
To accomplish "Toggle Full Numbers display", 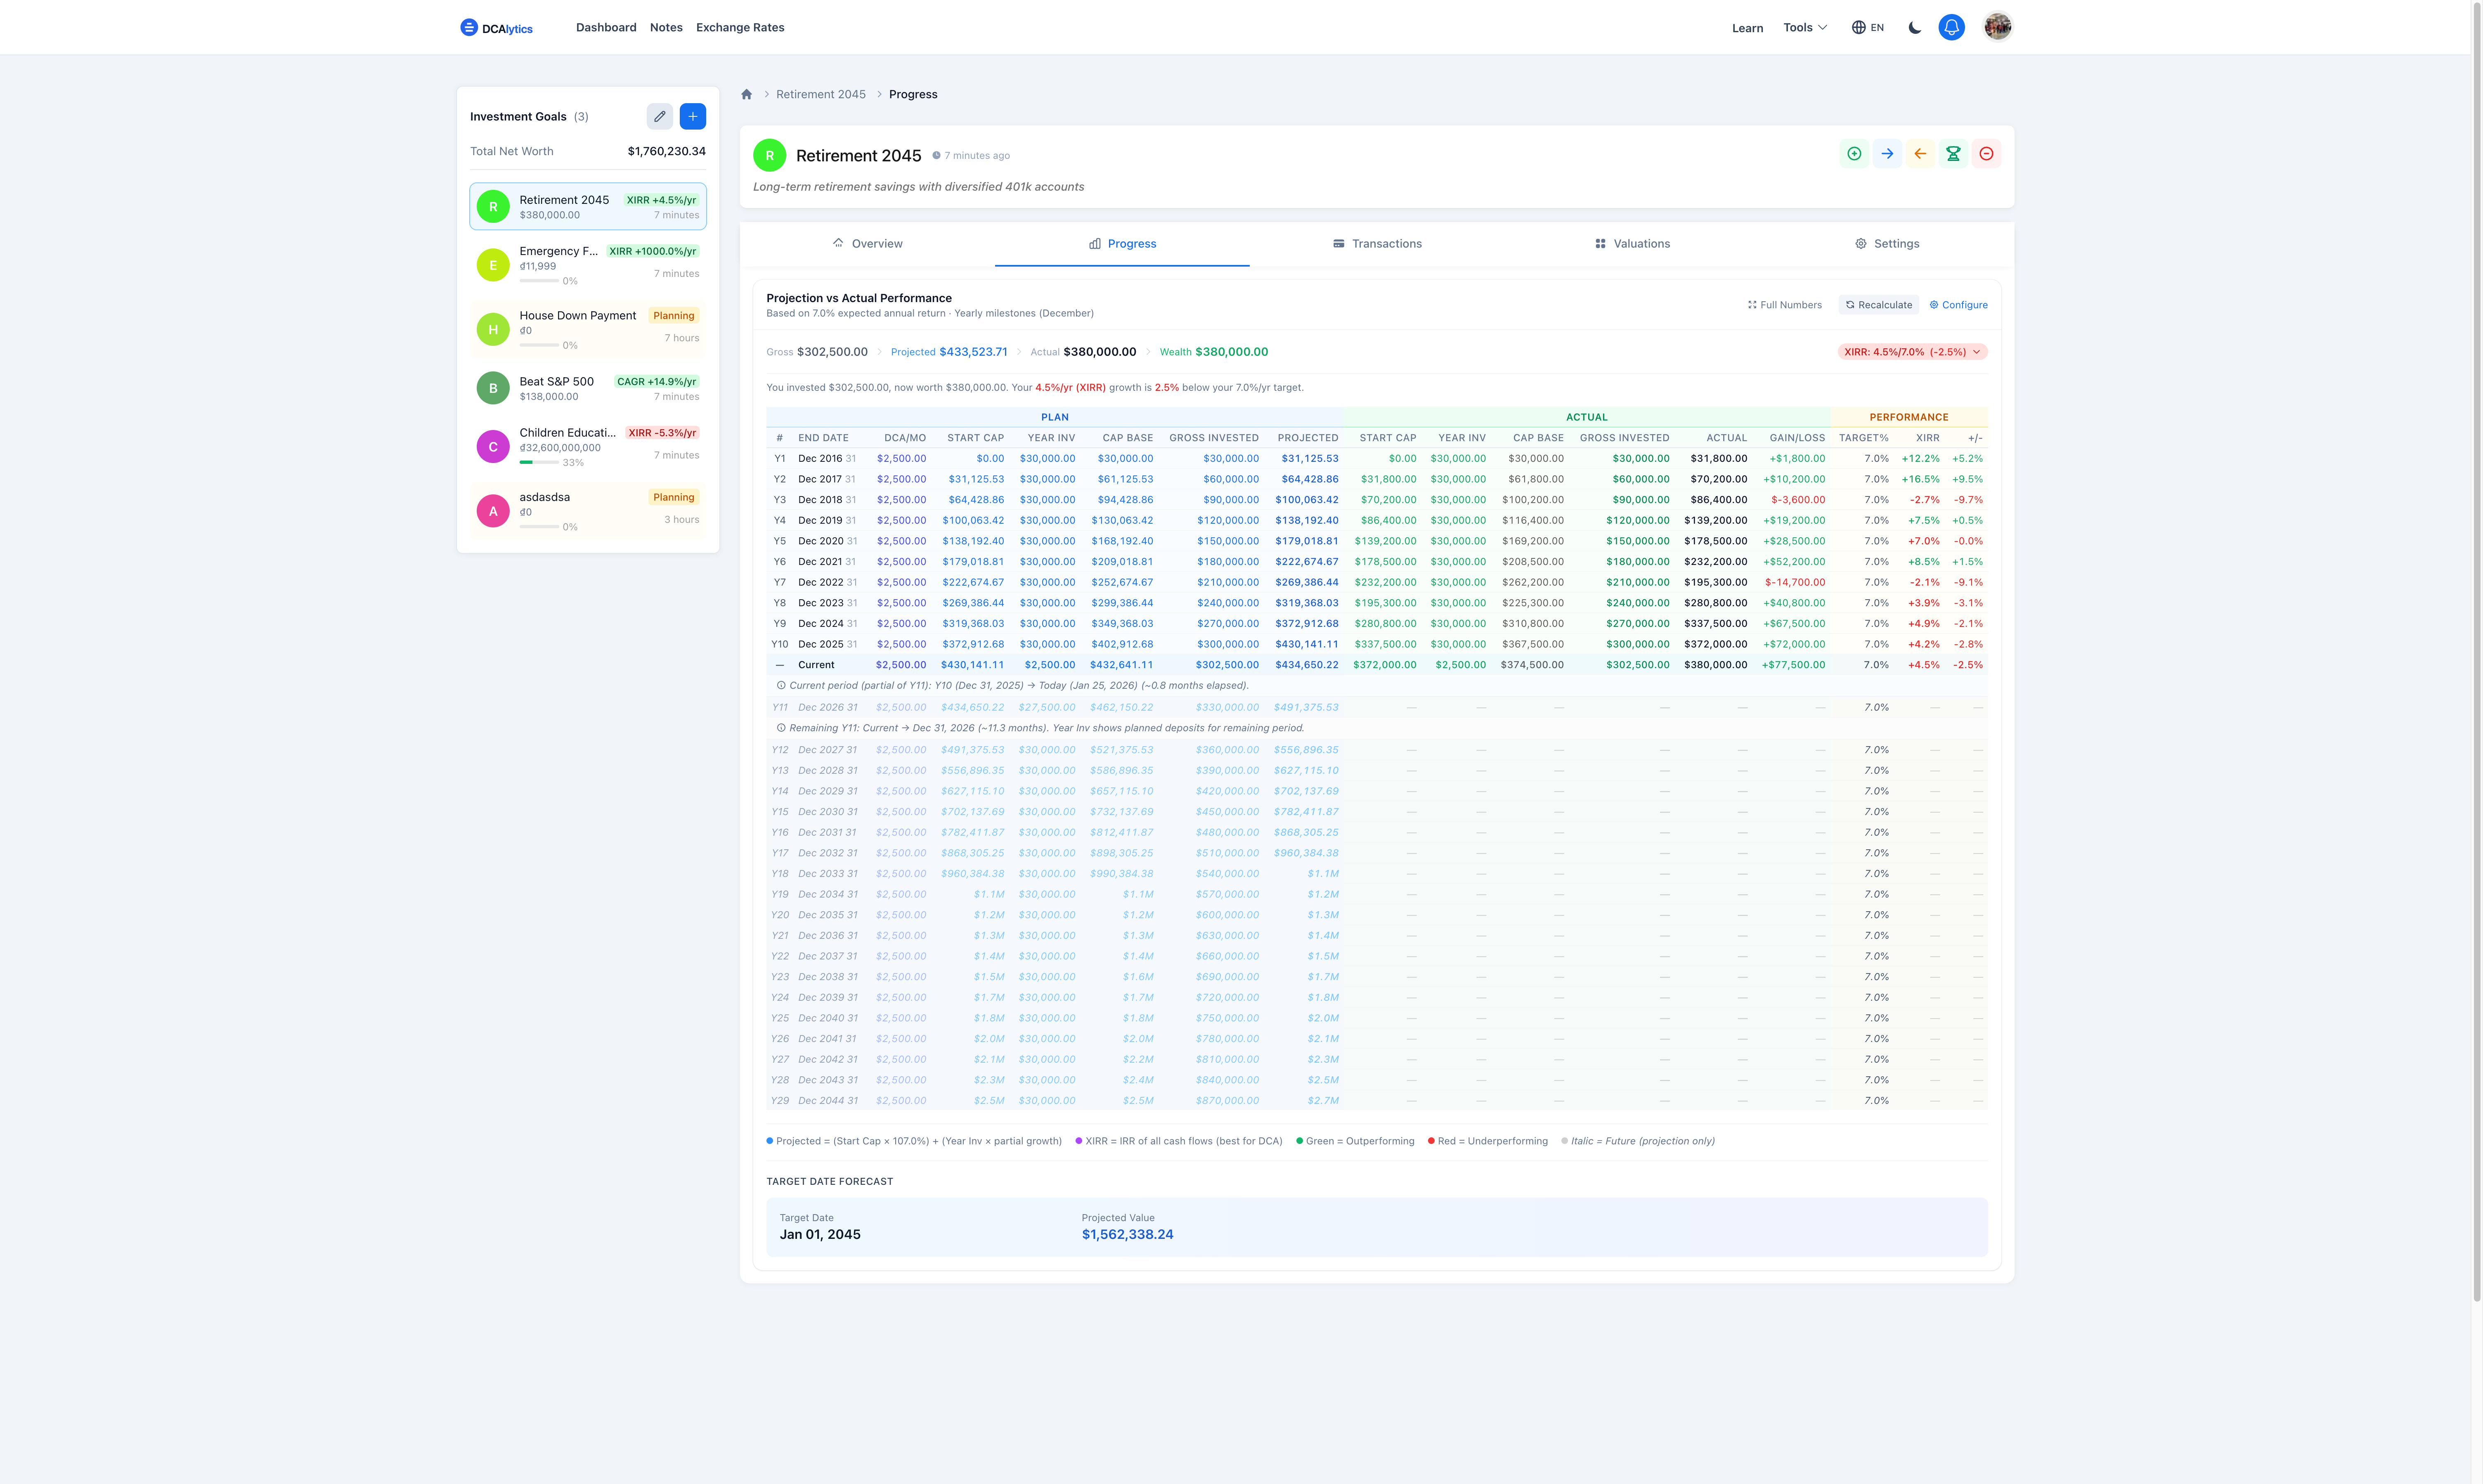I will pos(1785,305).
